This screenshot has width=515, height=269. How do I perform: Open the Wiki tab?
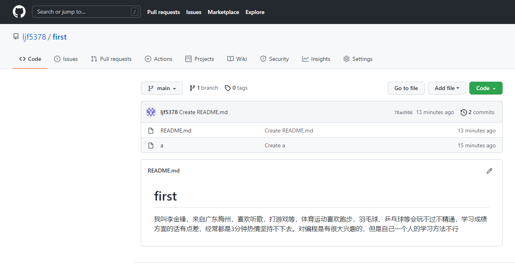coord(237,59)
